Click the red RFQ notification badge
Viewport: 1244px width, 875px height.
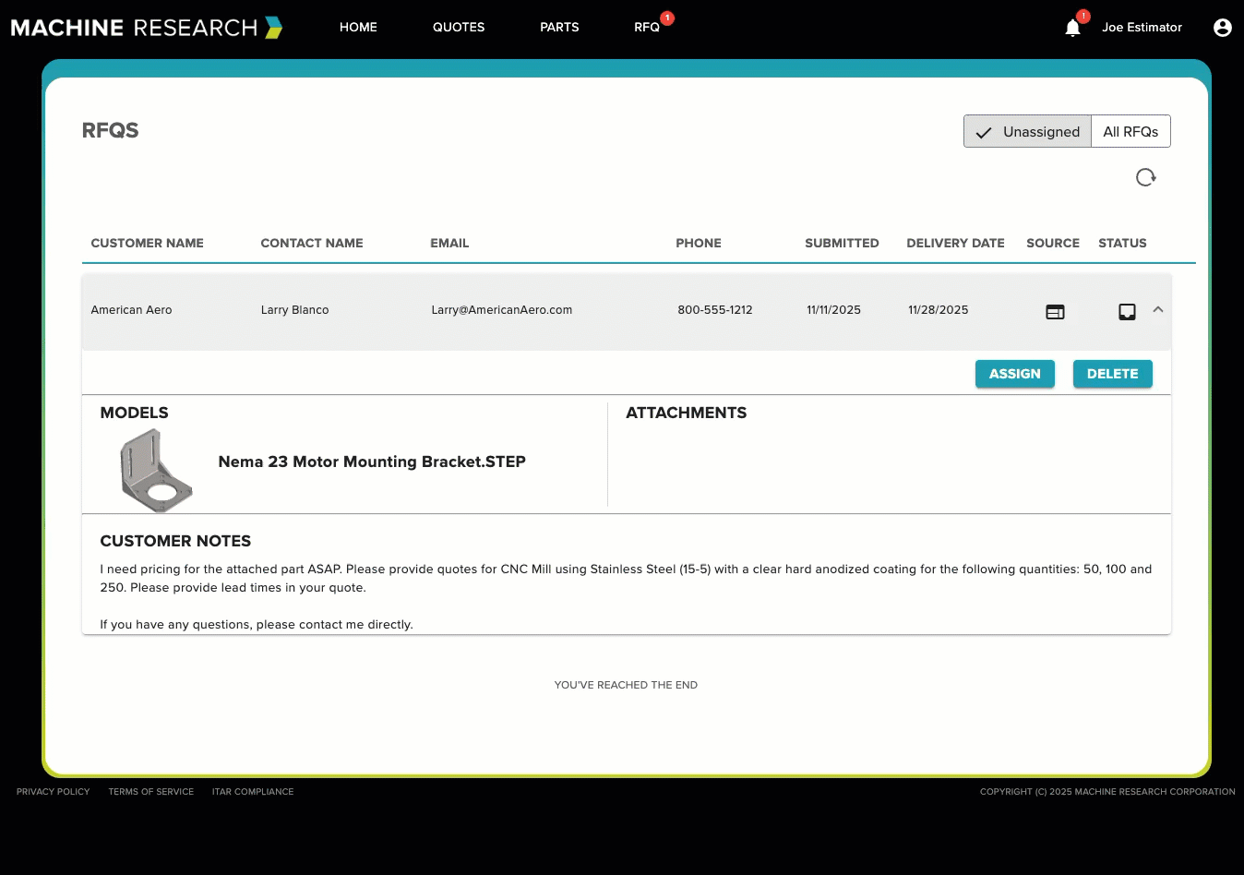tap(667, 18)
